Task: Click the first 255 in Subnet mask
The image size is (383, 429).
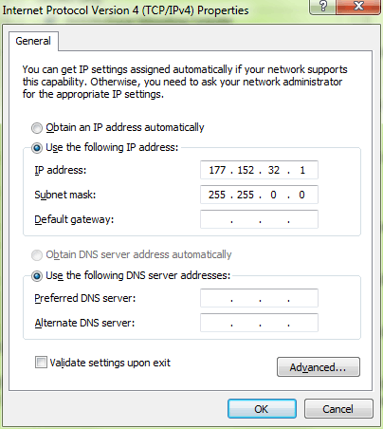Action: (217, 195)
